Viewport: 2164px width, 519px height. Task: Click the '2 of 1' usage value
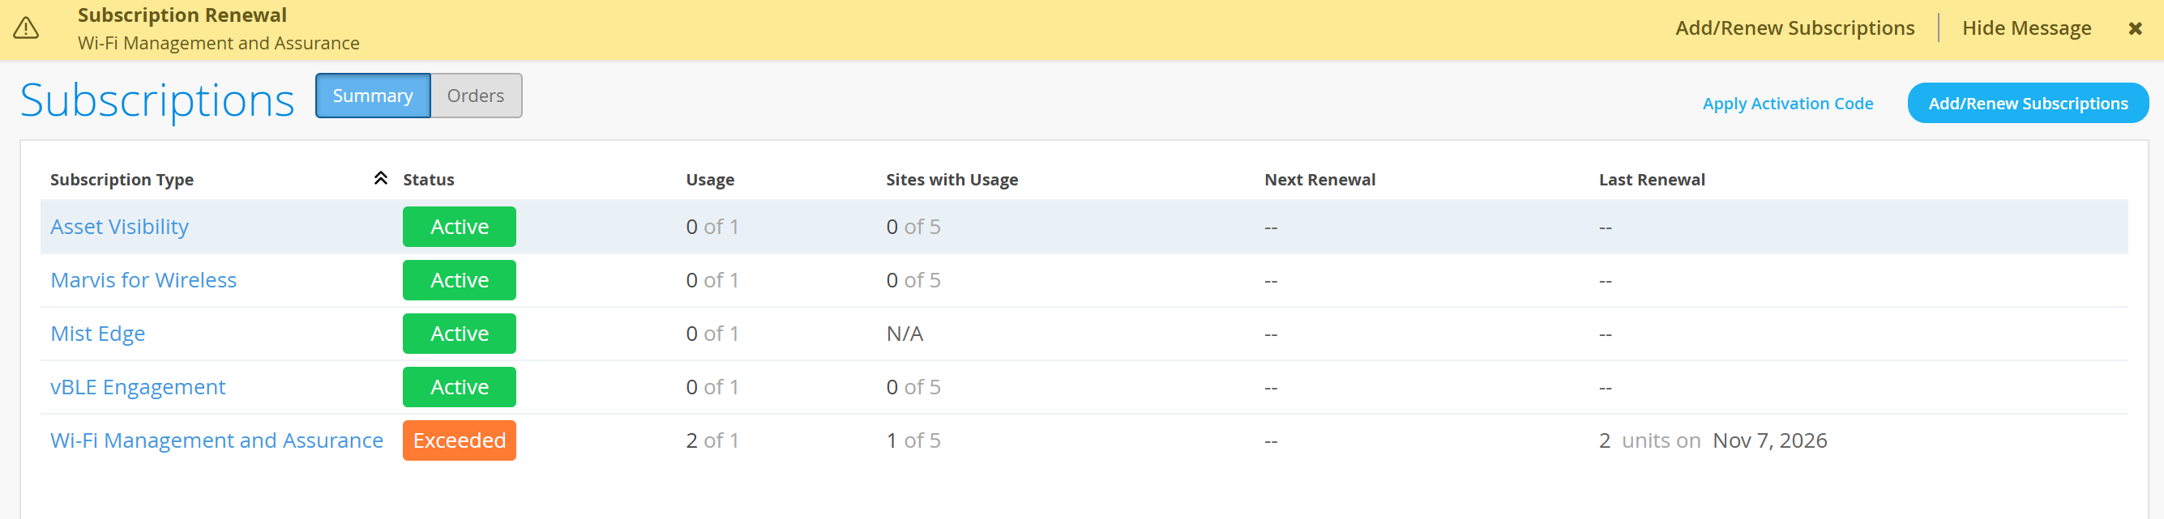(712, 440)
